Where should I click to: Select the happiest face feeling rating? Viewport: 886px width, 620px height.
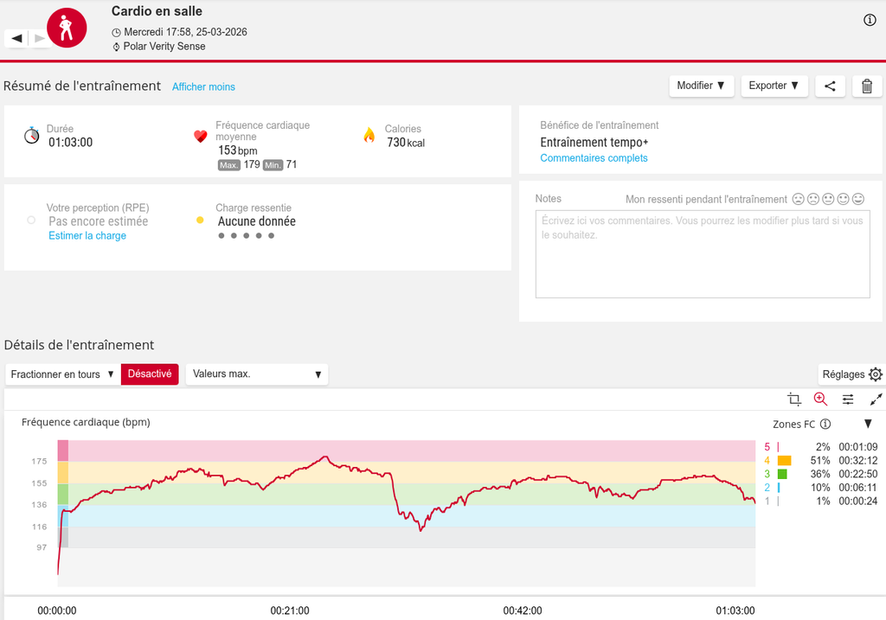click(858, 199)
